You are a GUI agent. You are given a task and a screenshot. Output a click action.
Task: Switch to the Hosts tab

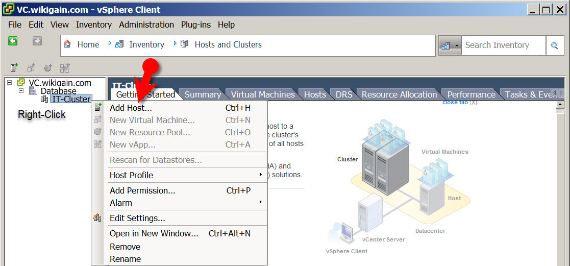(x=315, y=94)
